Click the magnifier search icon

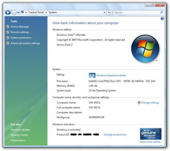(x=161, y=12)
